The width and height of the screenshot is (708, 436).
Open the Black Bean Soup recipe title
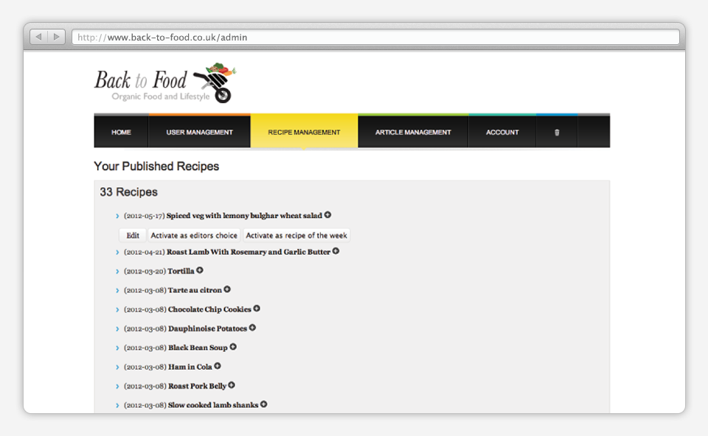click(198, 348)
